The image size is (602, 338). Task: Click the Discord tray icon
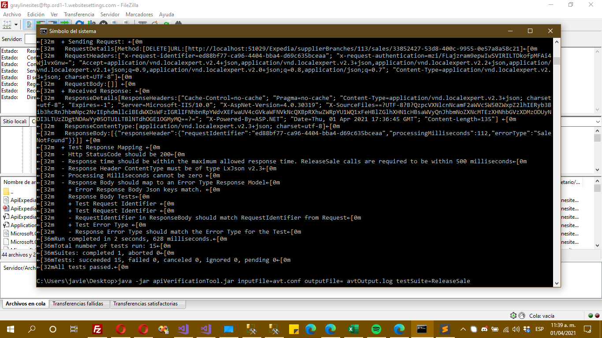(x=484, y=329)
